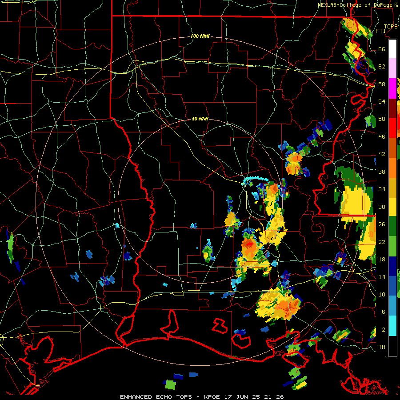400x400 pixels.
Task: Click the legend value "30"
Action: [x=382, y=207]
